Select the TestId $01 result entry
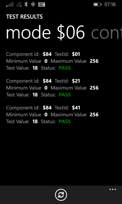The image size is (122, 204). click(x=52, y=61)
